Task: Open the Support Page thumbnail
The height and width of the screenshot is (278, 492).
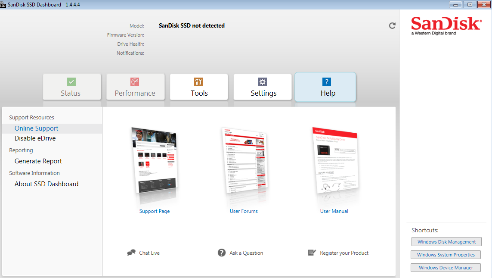Action: [155, 161]
